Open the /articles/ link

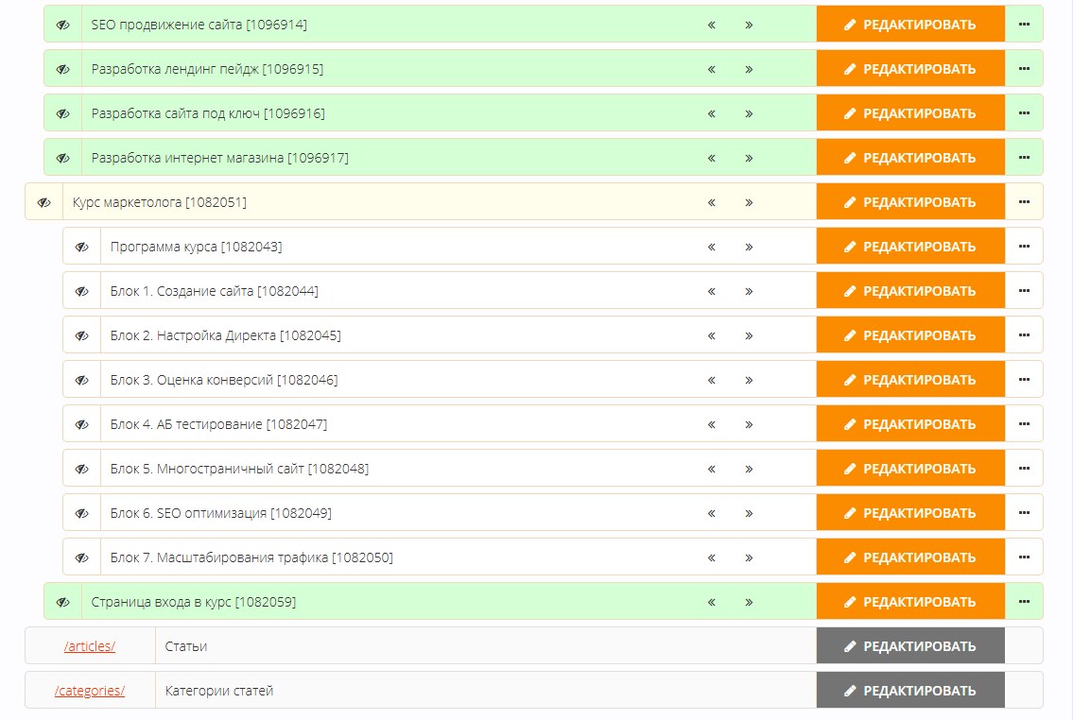(90, 646)
